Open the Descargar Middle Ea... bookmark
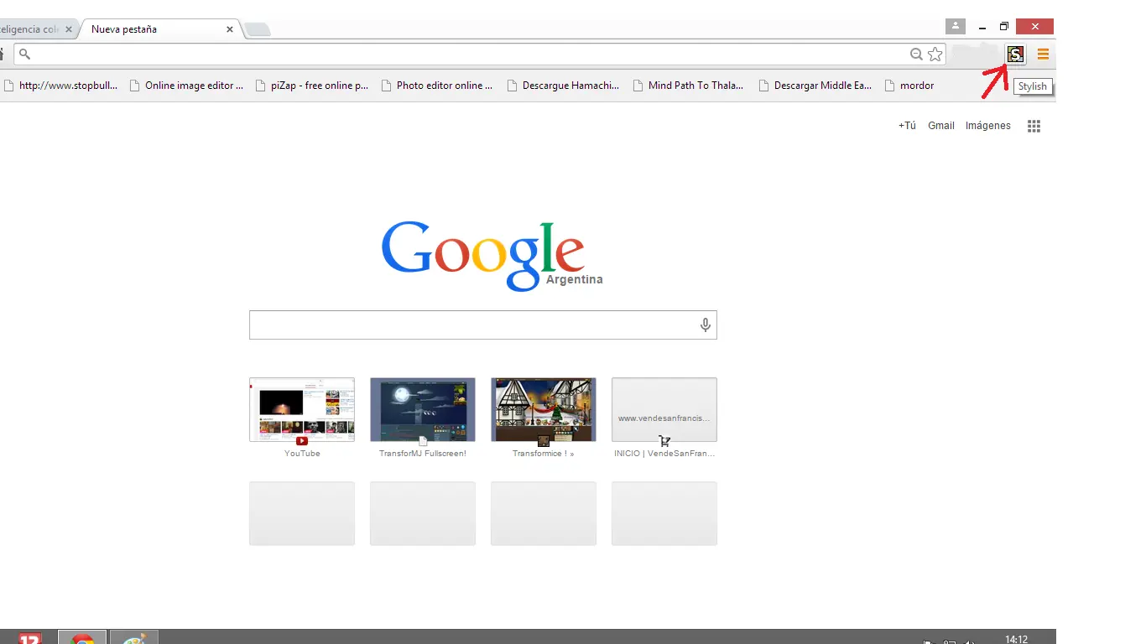 (815, 86)
